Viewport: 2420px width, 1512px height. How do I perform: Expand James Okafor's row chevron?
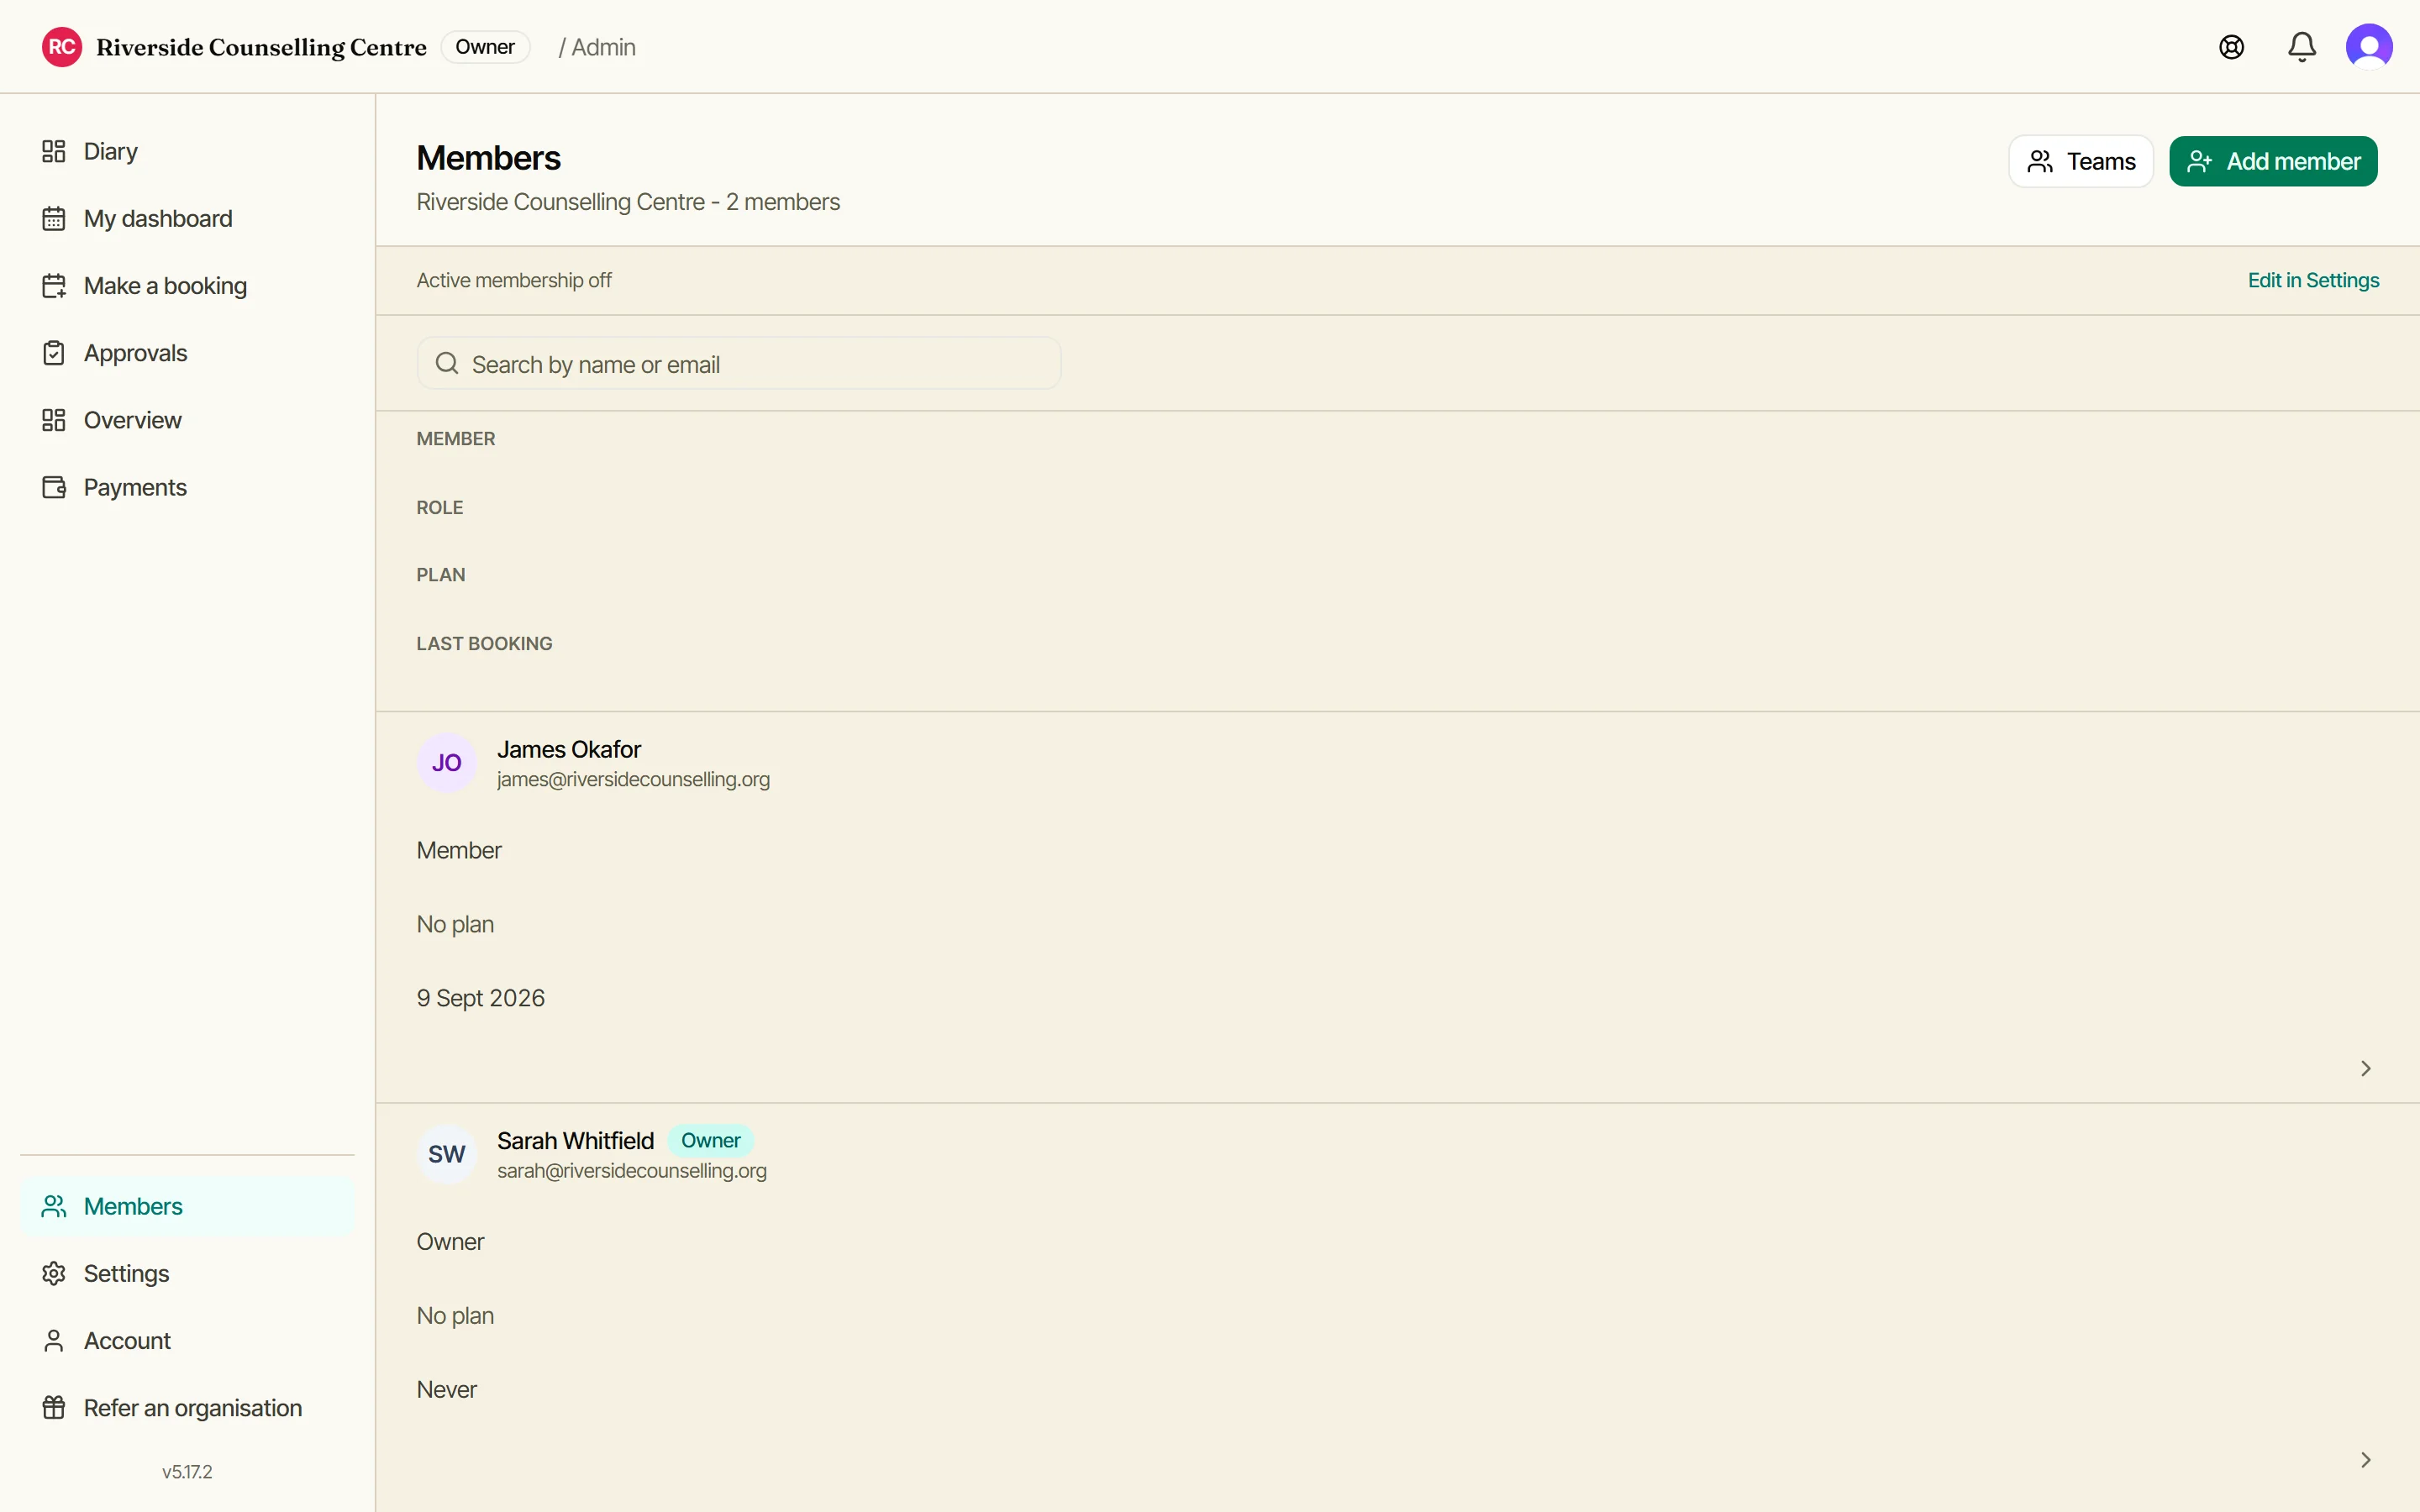[x=2366, y=1068]
